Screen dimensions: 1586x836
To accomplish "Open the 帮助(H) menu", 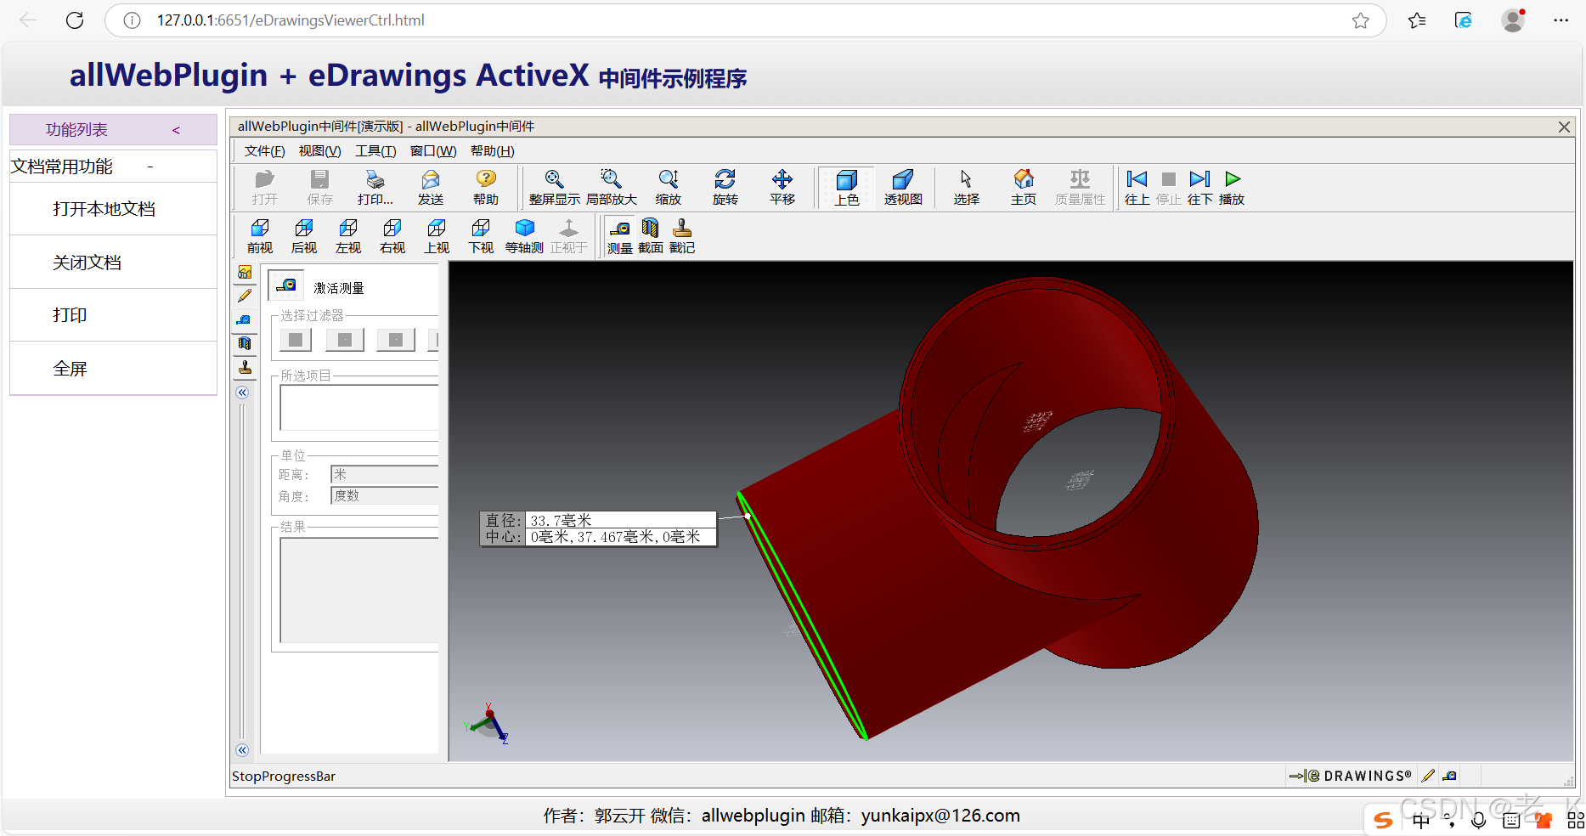I will 492,151.
